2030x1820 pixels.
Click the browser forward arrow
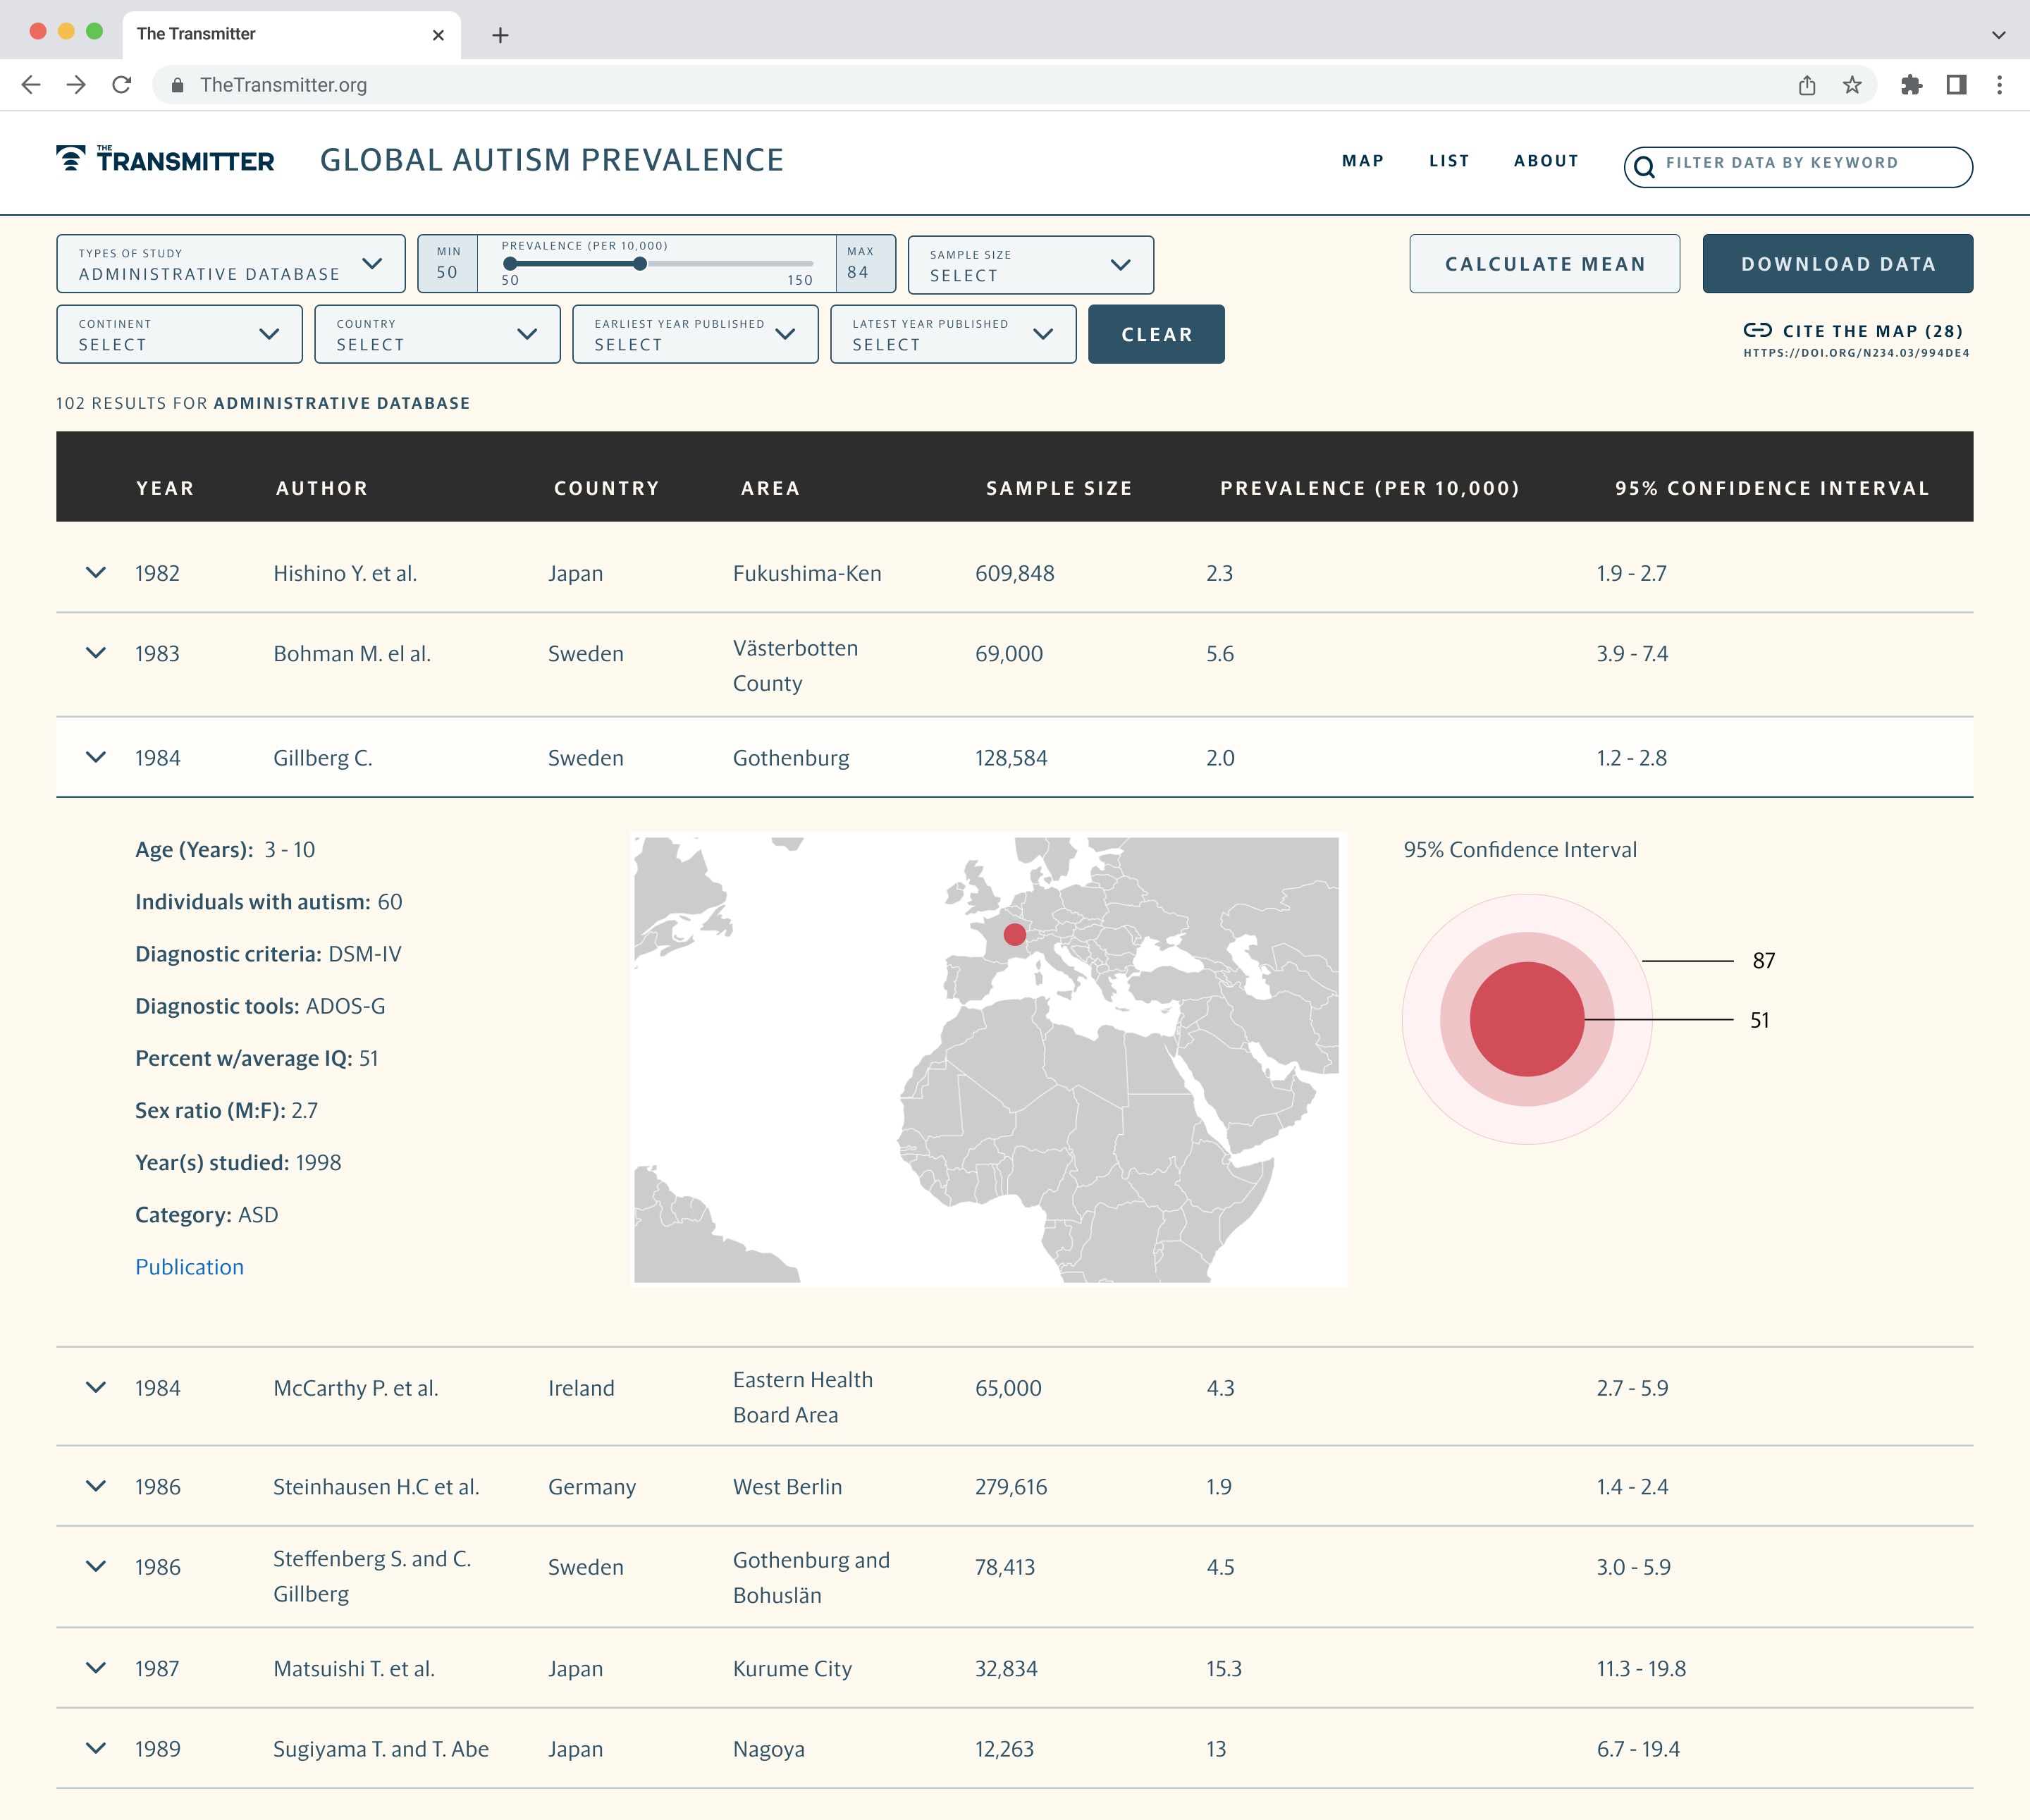(x=76, y=85)
